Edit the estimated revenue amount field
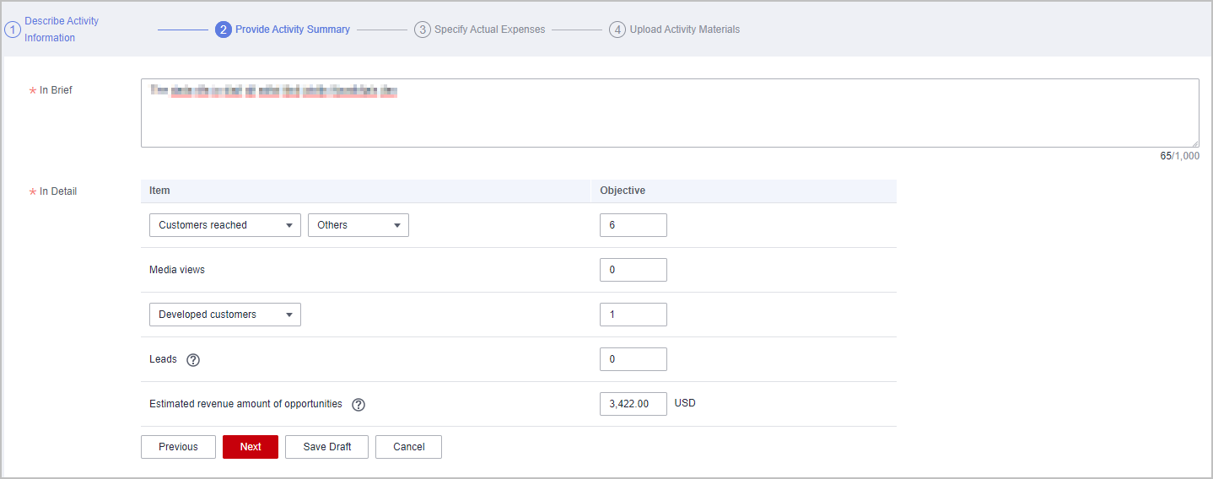 633,404
